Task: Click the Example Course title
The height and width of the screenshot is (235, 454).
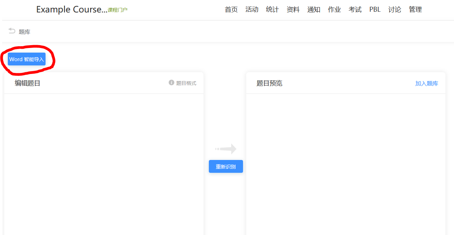Action: (x=72, y=10)
